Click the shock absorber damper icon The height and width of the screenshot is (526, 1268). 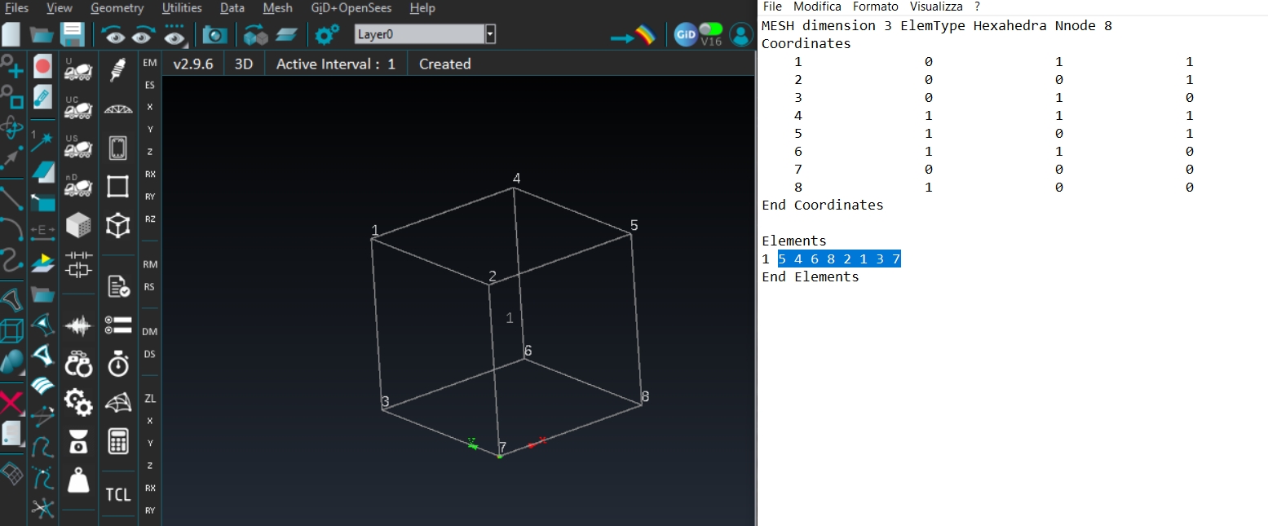(x=118, y=69)
